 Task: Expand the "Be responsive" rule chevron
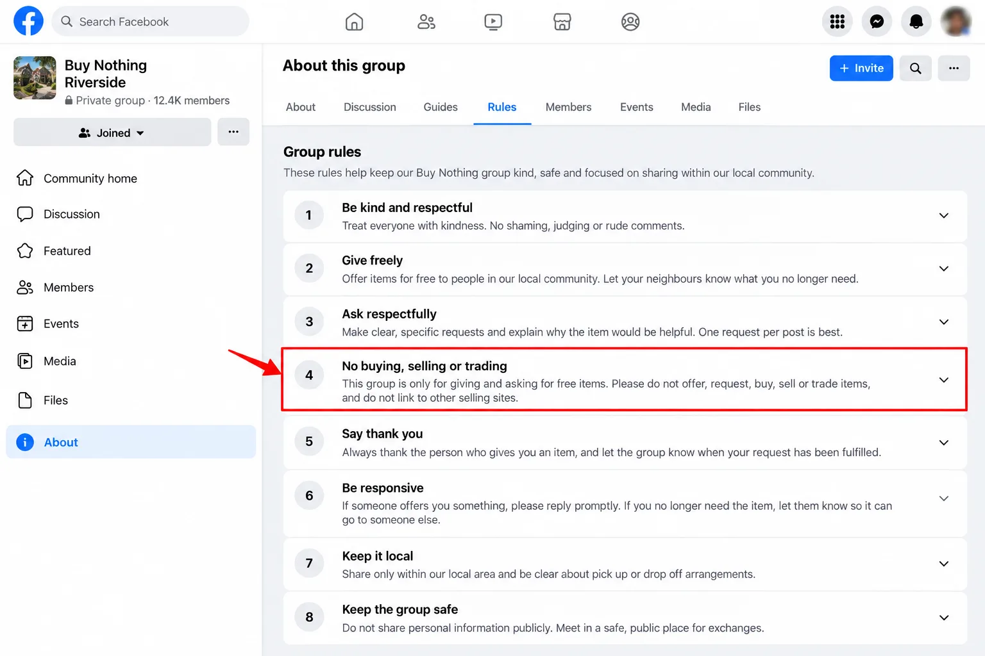943,498
